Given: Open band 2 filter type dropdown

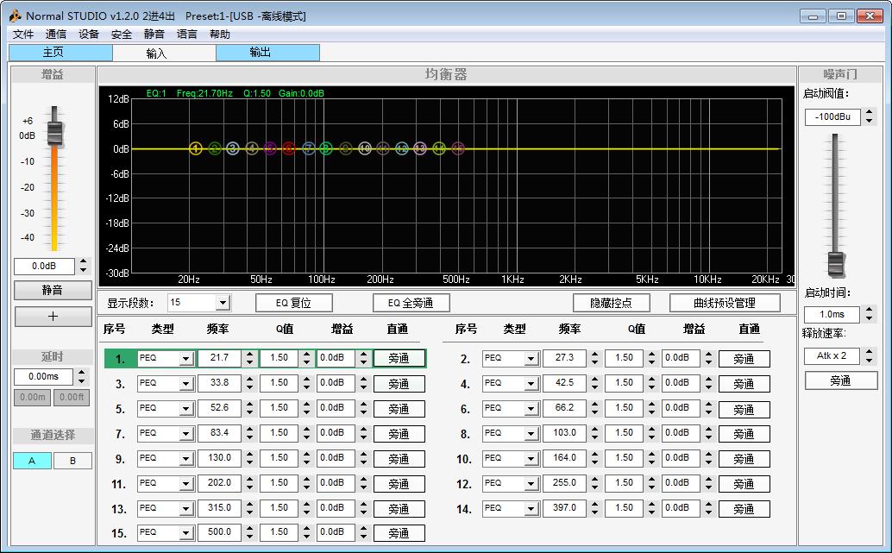Looking at the screenshot, I should click(531, 359).
